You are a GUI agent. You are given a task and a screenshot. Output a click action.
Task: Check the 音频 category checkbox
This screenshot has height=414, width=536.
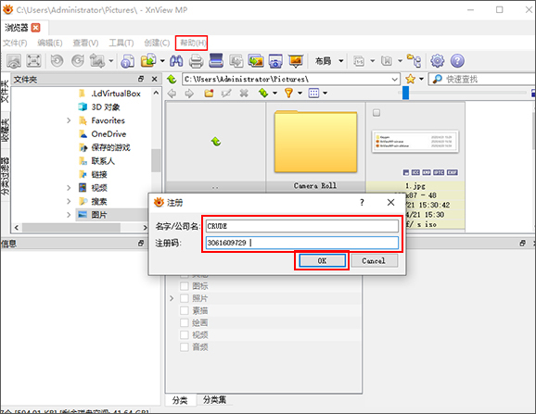tap(185, 347)
